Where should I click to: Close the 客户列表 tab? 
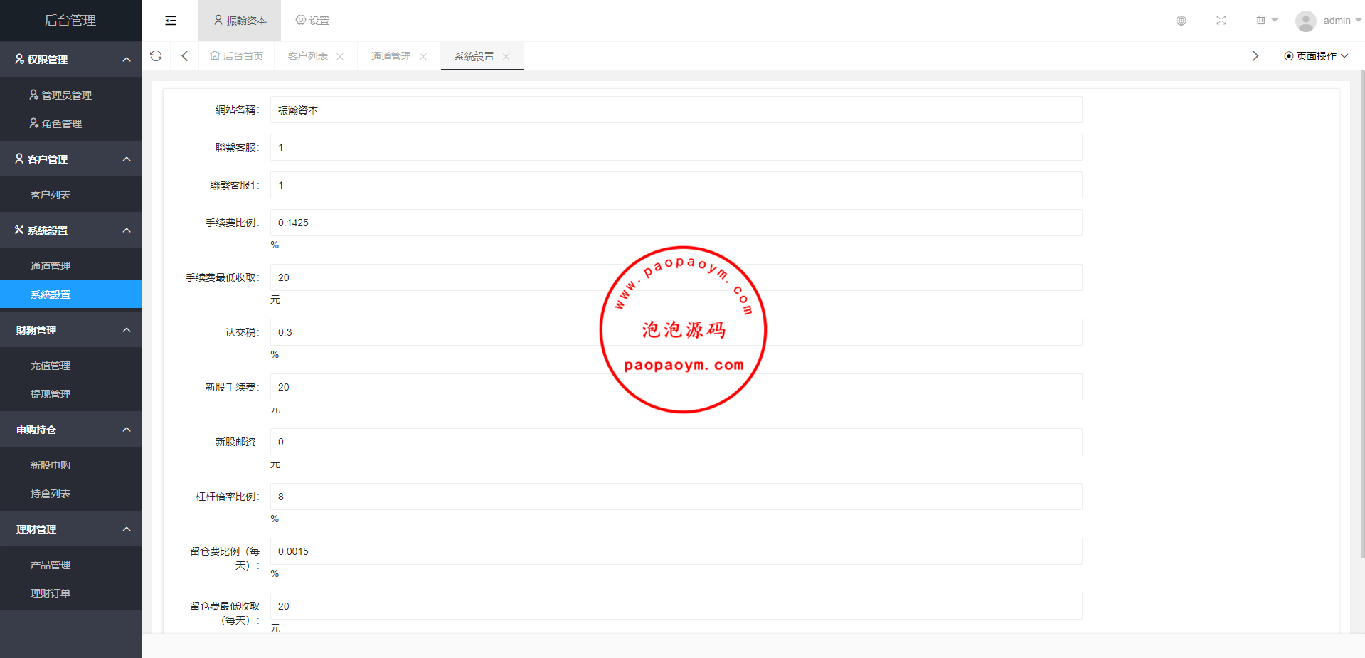(340, 57)
